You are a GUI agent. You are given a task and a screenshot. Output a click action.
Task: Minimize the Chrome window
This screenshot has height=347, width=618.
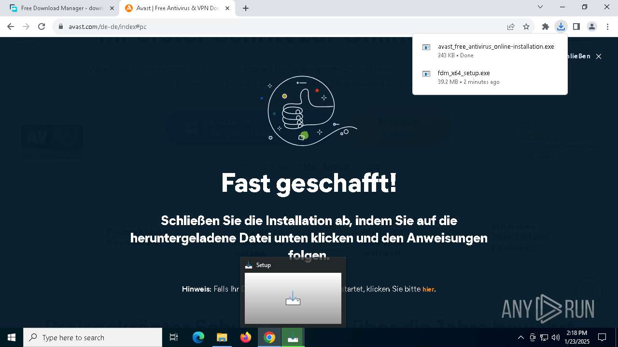point(562,7)
